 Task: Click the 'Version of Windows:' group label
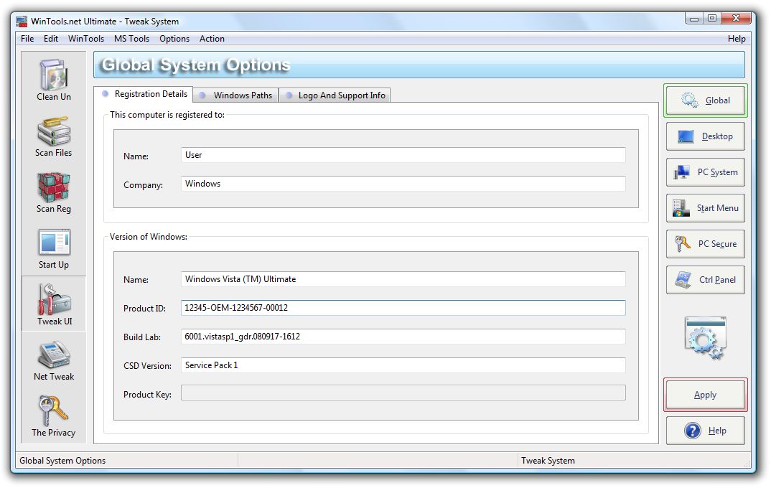149,236
